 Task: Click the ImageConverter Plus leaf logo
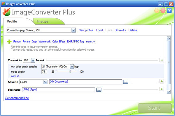pos(6,12)
